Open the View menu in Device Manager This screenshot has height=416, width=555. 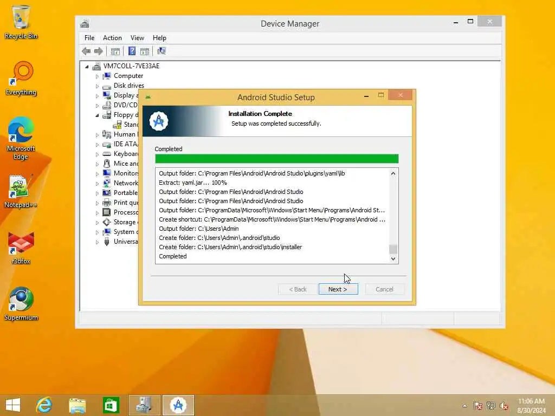pos(137,38)
